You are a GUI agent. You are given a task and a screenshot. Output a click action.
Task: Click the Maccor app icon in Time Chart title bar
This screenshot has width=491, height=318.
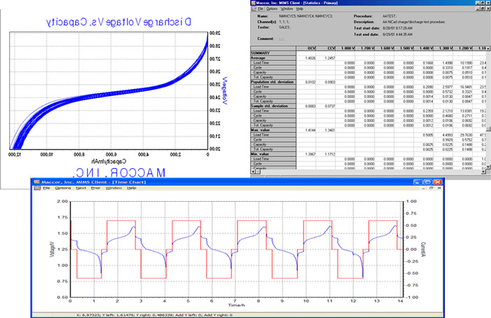pos(37,182)
